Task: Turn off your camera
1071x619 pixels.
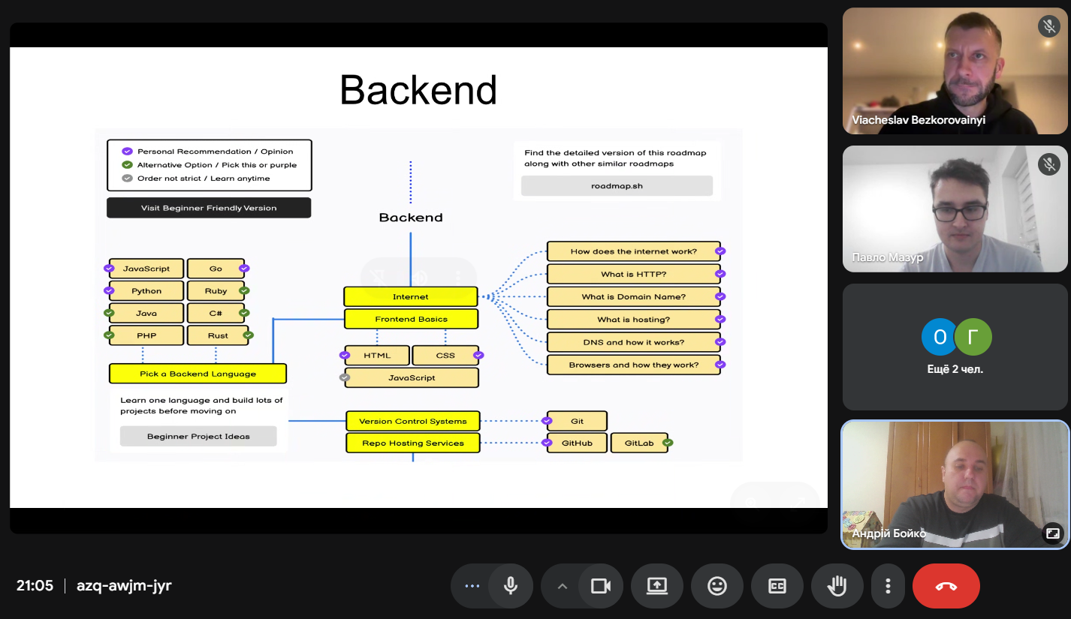Action: pyautogui.click(x=602, y=586)
